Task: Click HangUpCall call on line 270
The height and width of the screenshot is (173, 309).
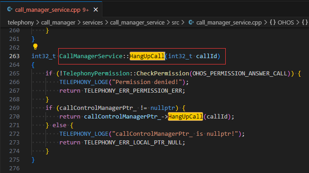Action: point(185,117)
